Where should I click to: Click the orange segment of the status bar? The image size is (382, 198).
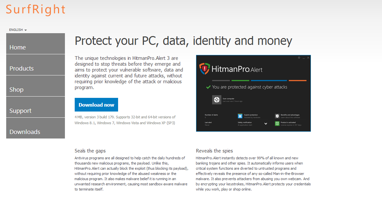(298, 80)
